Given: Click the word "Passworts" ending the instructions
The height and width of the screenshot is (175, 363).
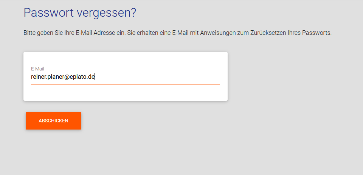Looking at the screenshot, I should 318,33.
